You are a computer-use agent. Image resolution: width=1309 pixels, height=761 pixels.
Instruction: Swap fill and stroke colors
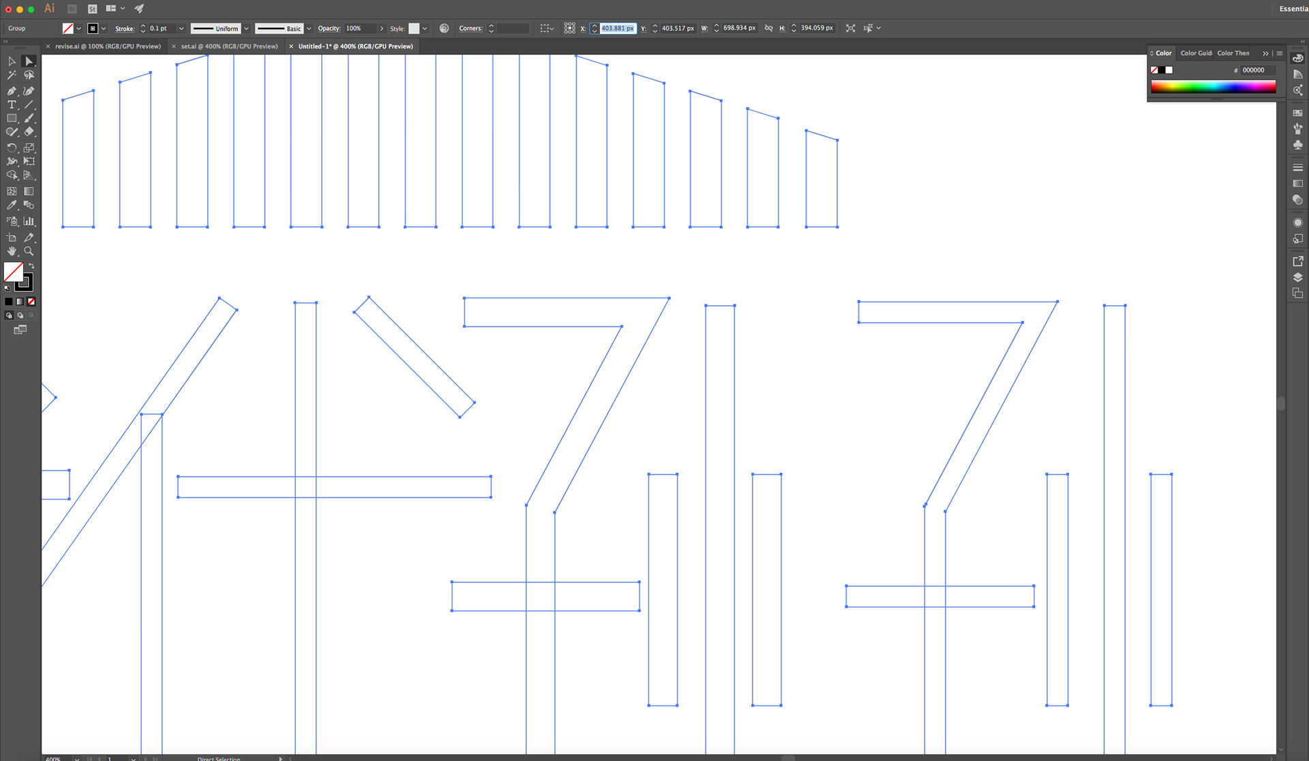point(31,266)
